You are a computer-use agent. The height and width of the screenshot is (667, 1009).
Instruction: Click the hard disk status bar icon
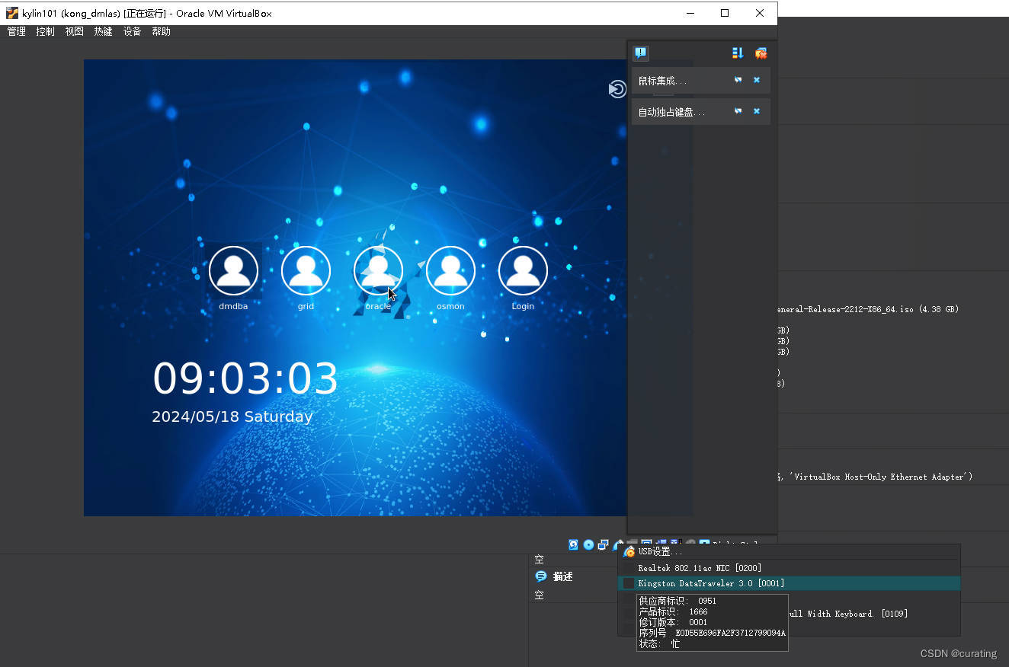point(574,544)
